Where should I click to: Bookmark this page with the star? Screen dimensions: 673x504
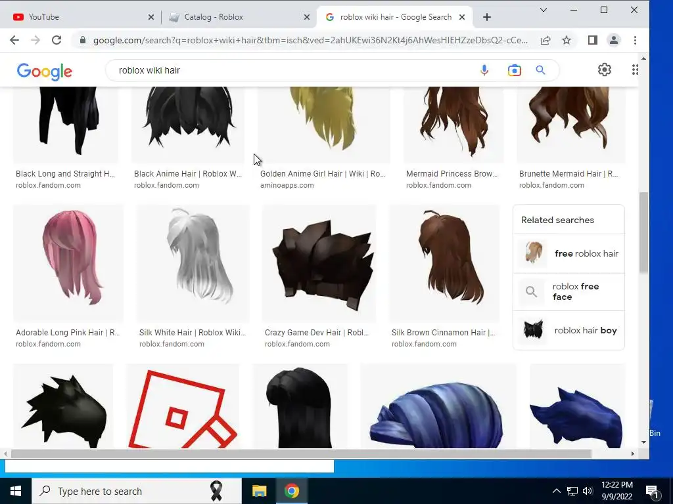tap(567, 40)
